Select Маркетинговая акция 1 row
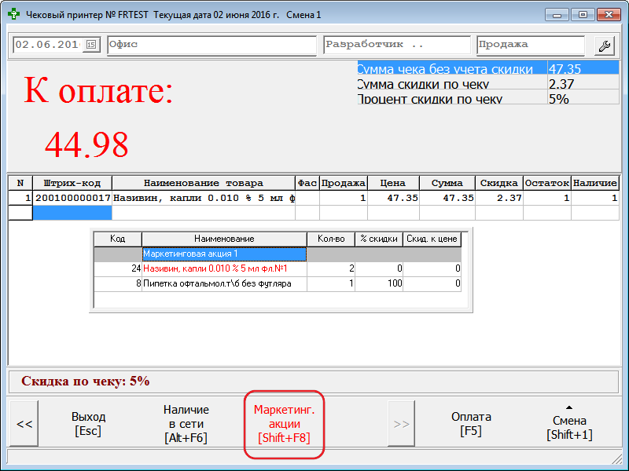 (x=224, y=254)
